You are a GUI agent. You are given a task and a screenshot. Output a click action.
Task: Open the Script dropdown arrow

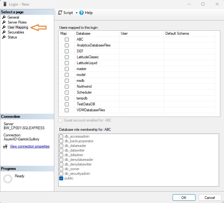point(77,13)
